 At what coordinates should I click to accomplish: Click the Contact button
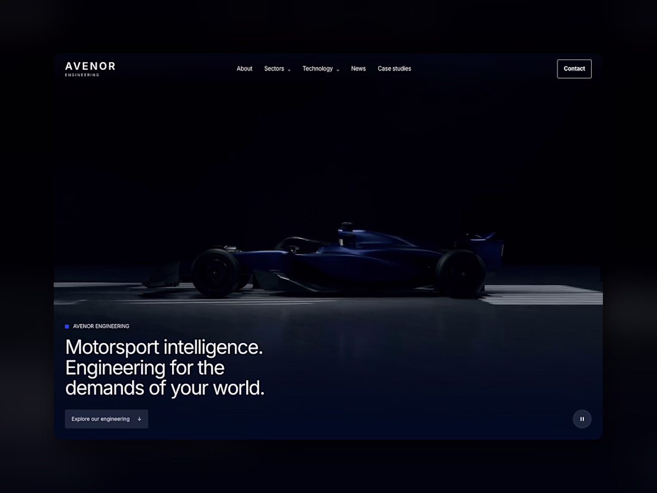(x=574, y=69)
